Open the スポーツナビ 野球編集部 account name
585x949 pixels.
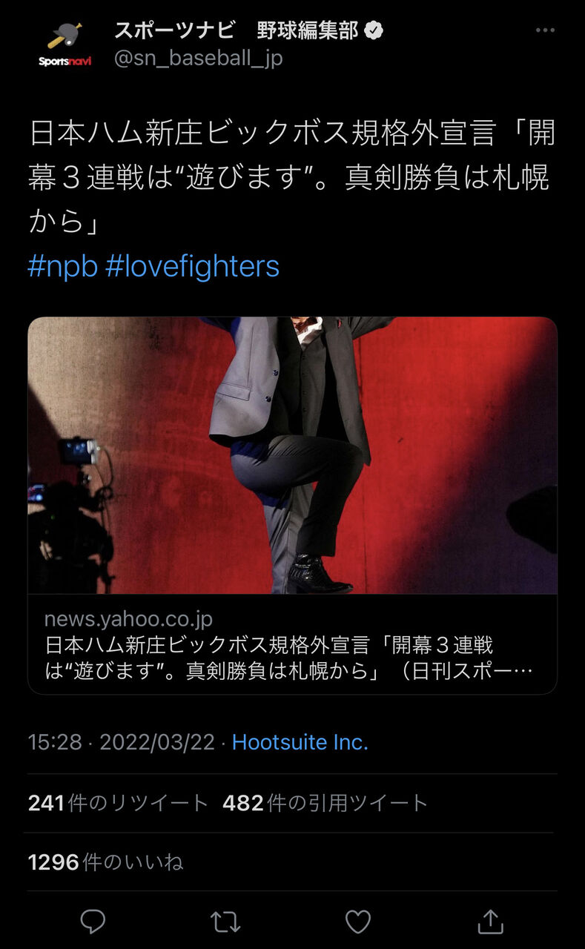[x=237, y=30]
